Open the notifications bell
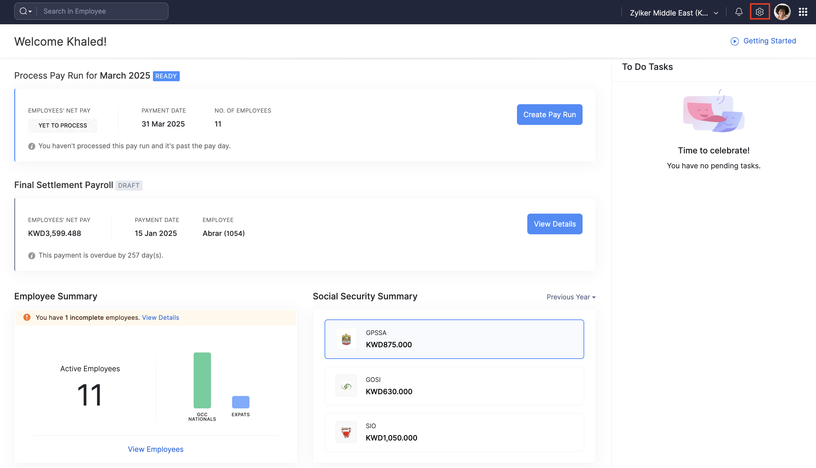Image resolution: width=816 pixels, height=468 pixels. click(739, 12)
